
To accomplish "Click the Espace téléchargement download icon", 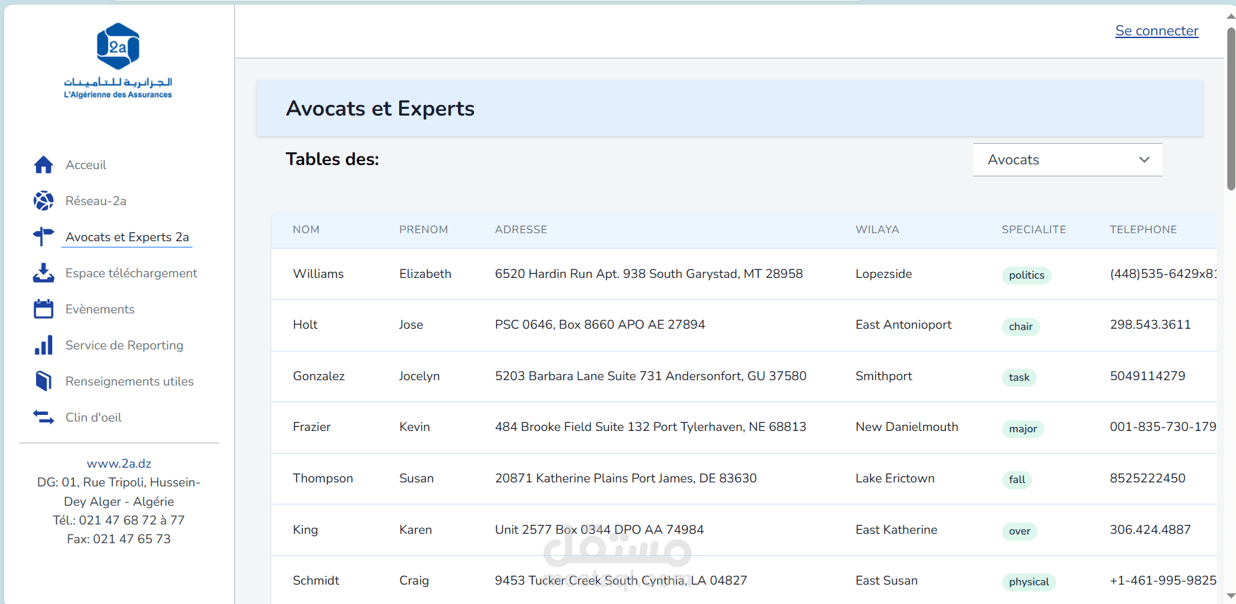I will point(43,273).
